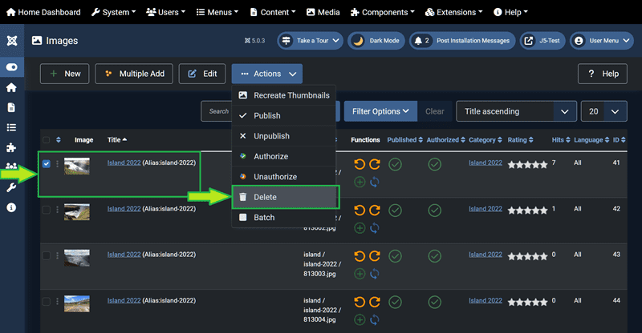Click the third row image thumbnail

pos(77,256)
